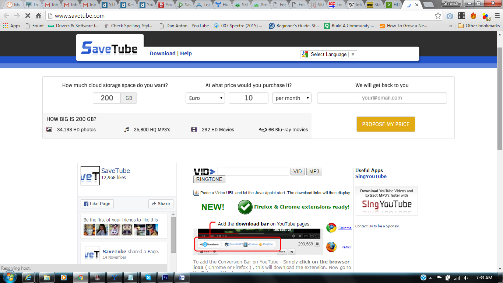Expand the hidden bookmarks chevron

click(451, 26)
